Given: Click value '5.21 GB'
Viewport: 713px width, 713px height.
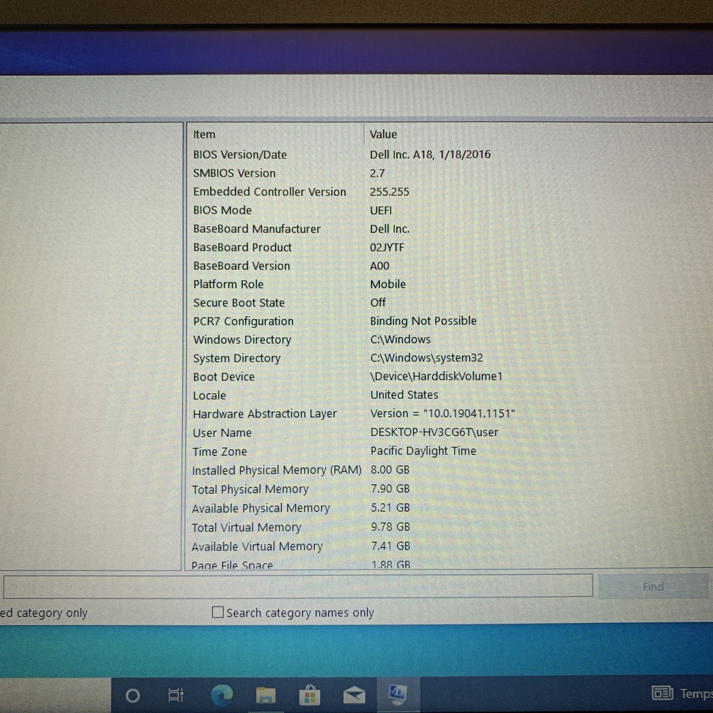Looking at the screenshot, I should (x=390, y=508).
